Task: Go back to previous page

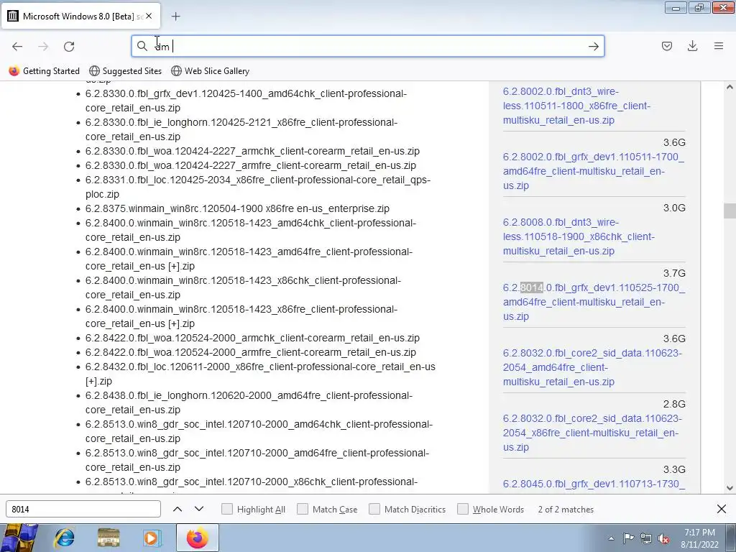Action: point(17,46)
